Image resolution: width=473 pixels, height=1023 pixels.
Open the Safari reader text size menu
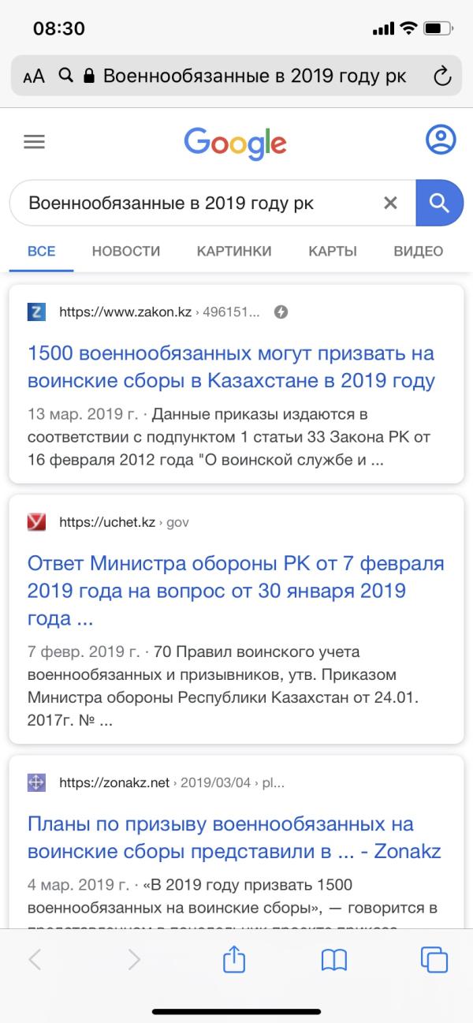coord(34,76)
